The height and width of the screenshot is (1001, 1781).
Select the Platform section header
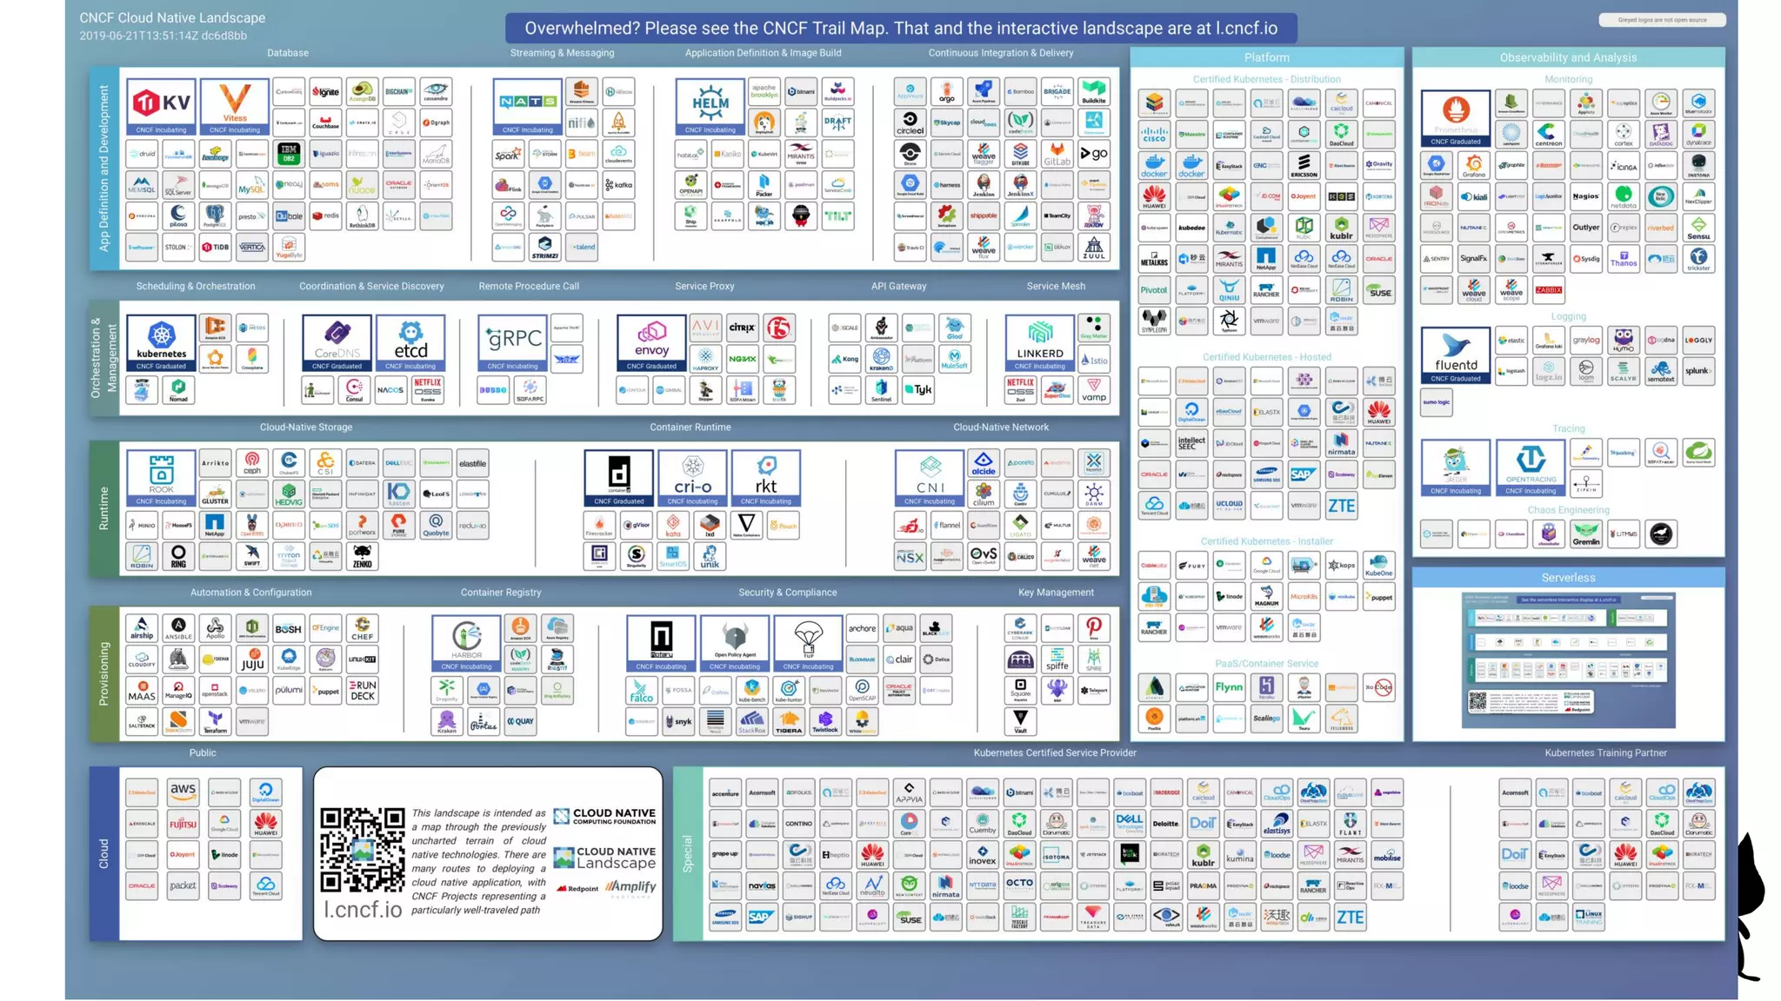click(x=1266, y=57)
